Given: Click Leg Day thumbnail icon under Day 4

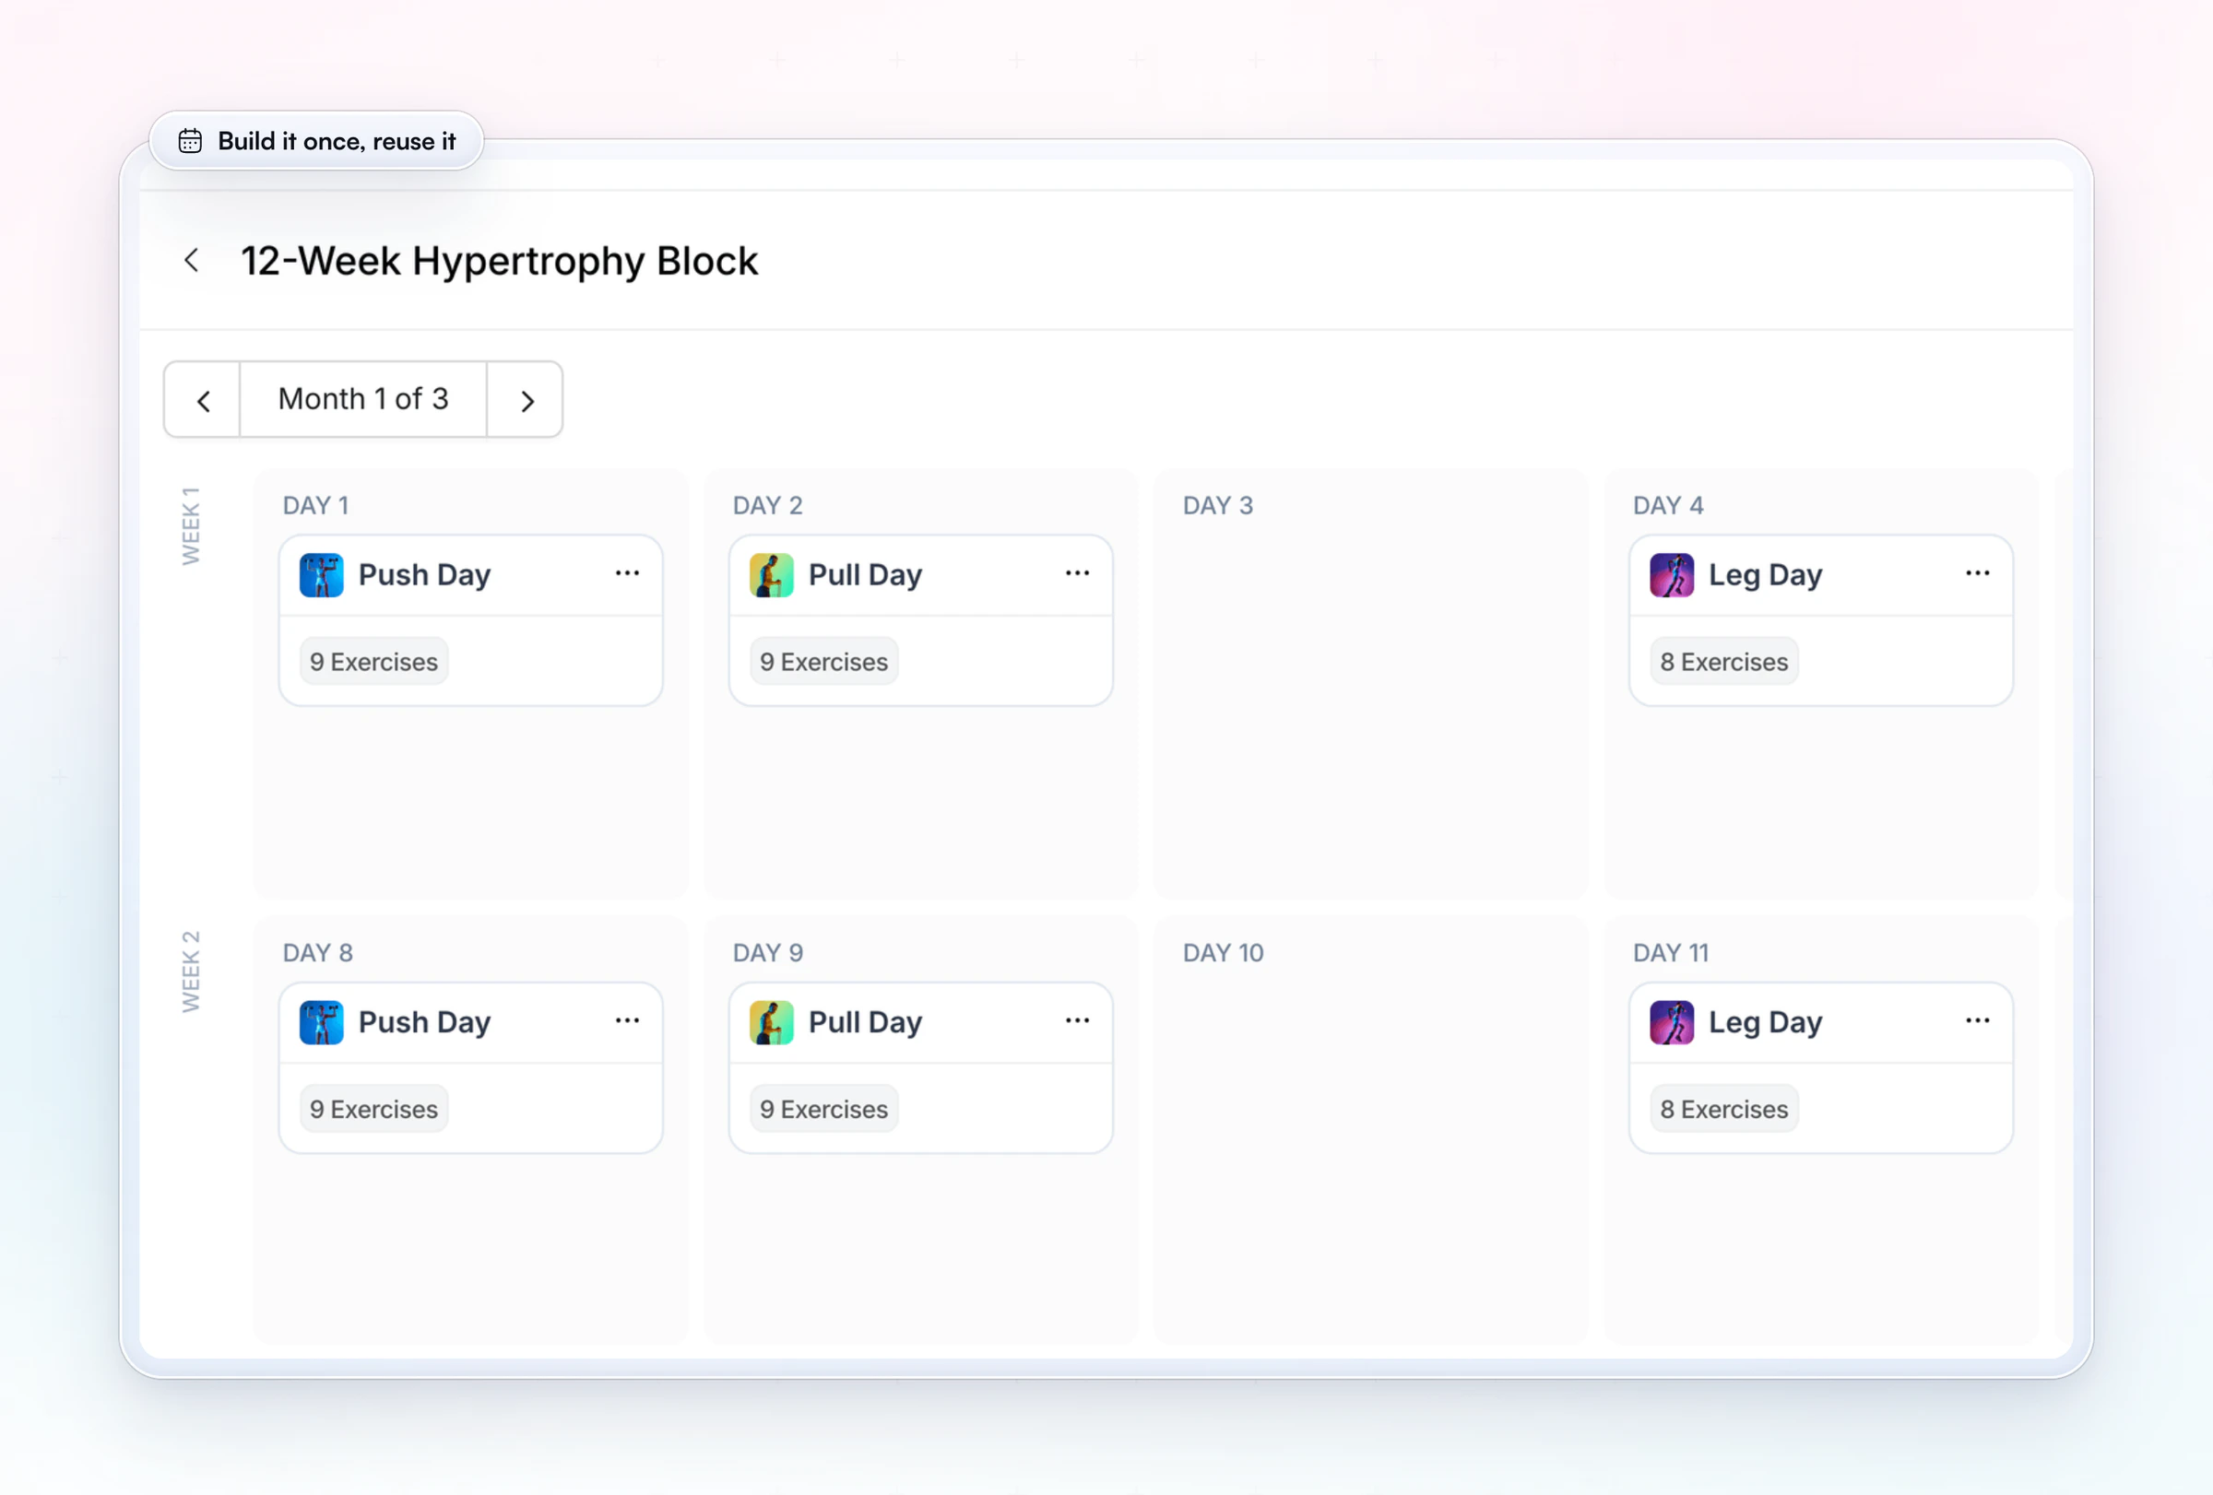Looking at the screenshot, I should [1672, 576].
